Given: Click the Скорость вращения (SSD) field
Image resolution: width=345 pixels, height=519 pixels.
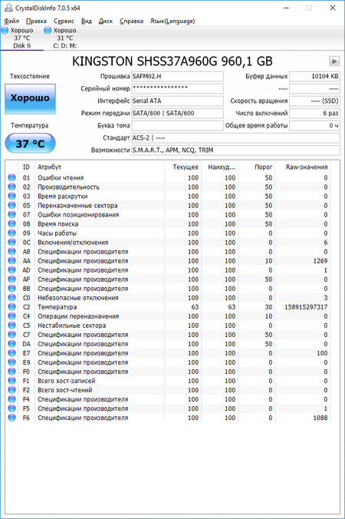Looking at the screenshot, I should [x=314, y=101].
